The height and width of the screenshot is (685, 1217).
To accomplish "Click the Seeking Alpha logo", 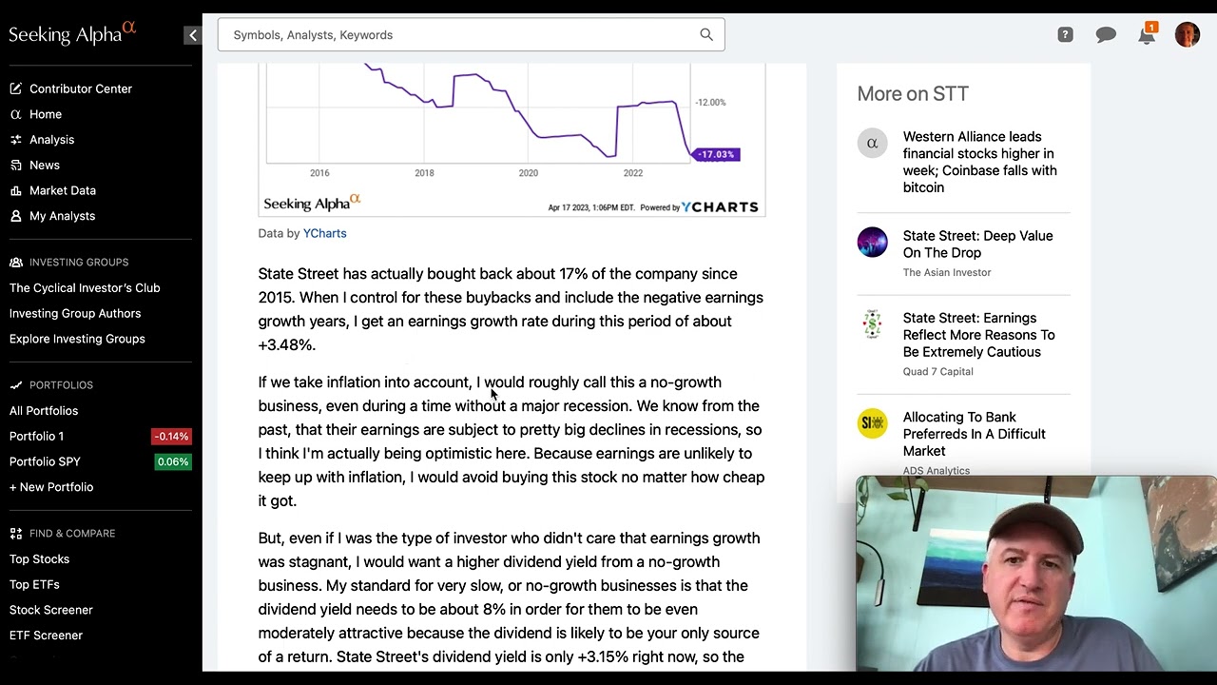I will tap(72, 33).
